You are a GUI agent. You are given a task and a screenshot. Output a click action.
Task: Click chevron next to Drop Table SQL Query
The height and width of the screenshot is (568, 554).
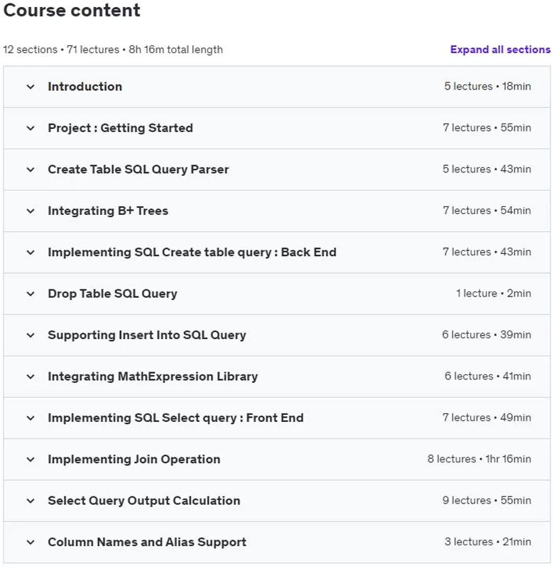[x=31, y=294]
